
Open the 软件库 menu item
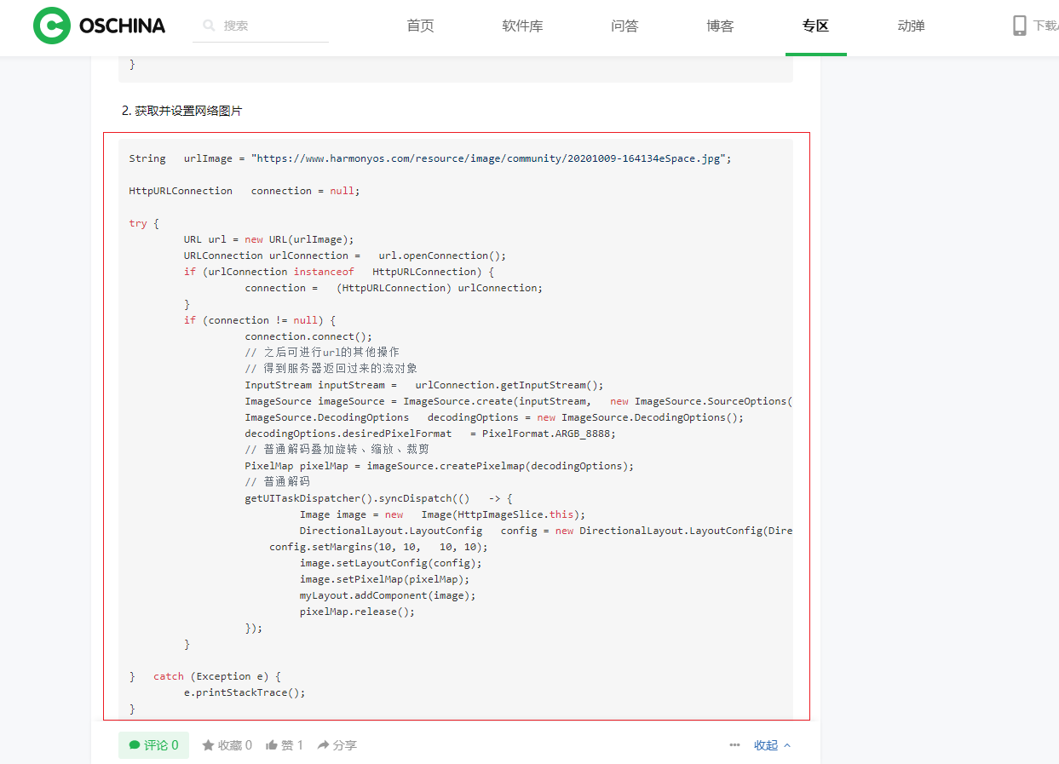pyautogui.click(x=522, y=26)
